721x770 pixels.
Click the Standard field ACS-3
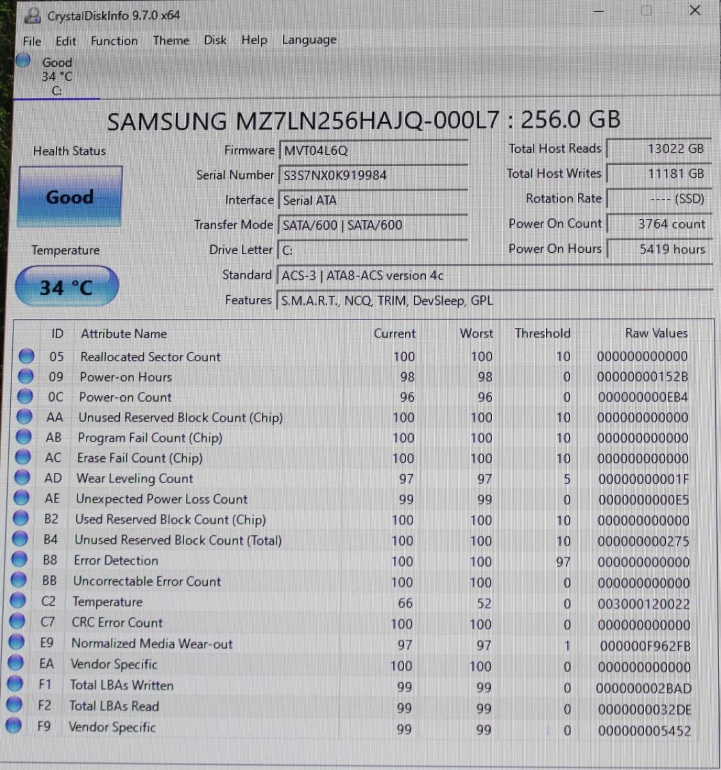click(x=495, y=276)
